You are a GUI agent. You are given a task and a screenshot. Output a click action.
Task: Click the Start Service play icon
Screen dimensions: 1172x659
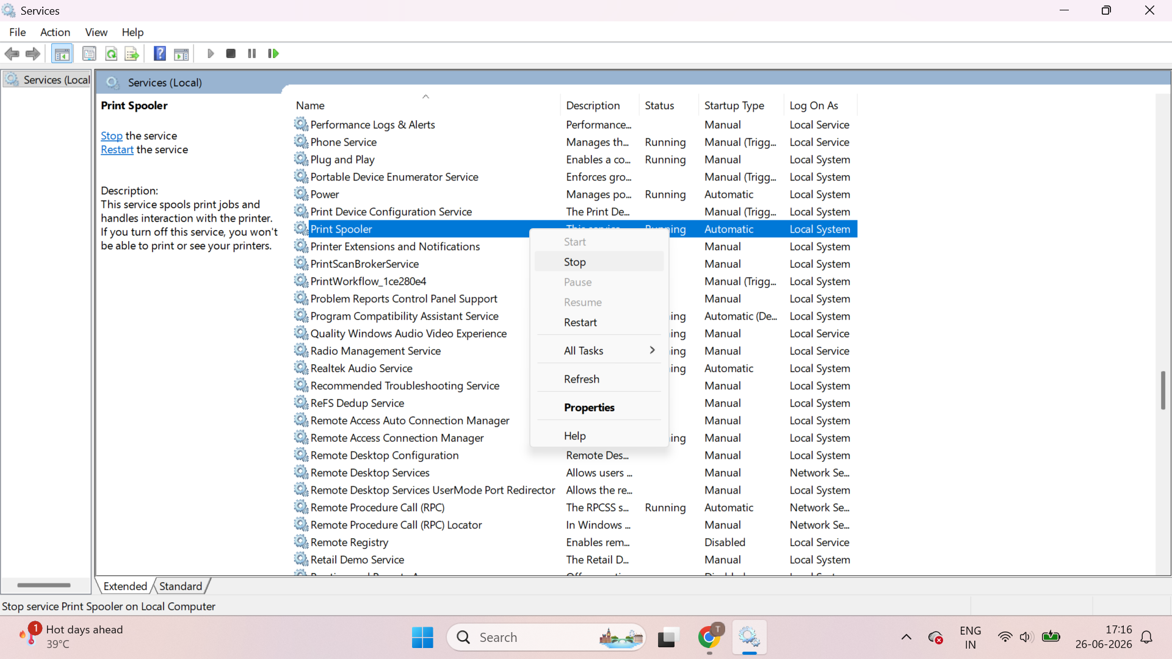tap(211, 54)
